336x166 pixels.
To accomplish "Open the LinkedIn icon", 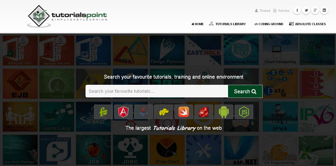I will 324,10.
